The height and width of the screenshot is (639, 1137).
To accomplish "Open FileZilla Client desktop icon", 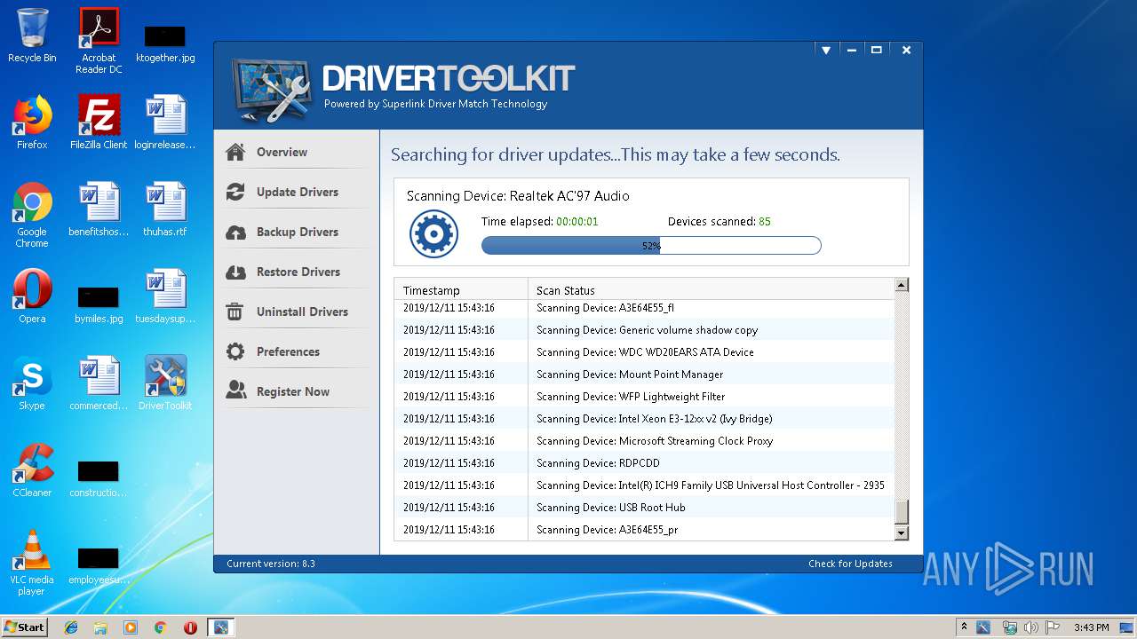I will [99, 122].
